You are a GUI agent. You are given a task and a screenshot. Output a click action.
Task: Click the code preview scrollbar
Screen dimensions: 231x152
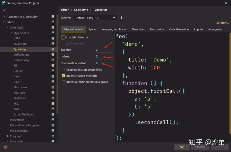click(x=230, y=83)
